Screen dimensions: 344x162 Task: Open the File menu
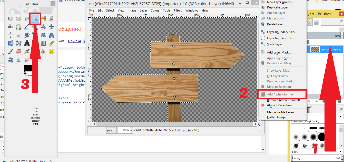point(92,10)
